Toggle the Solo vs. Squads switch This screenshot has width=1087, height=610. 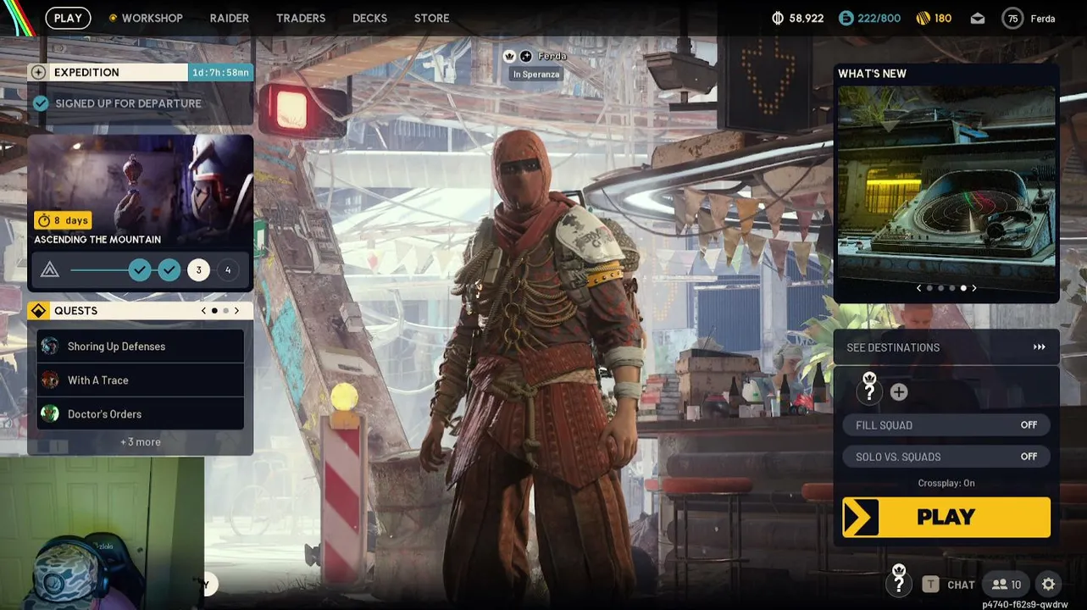(946, 457)
